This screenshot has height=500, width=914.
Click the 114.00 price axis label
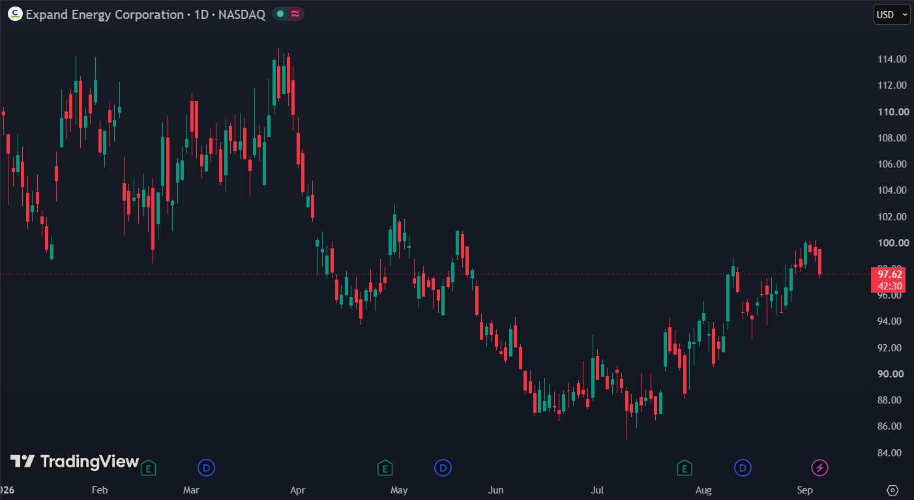[892, 59]
